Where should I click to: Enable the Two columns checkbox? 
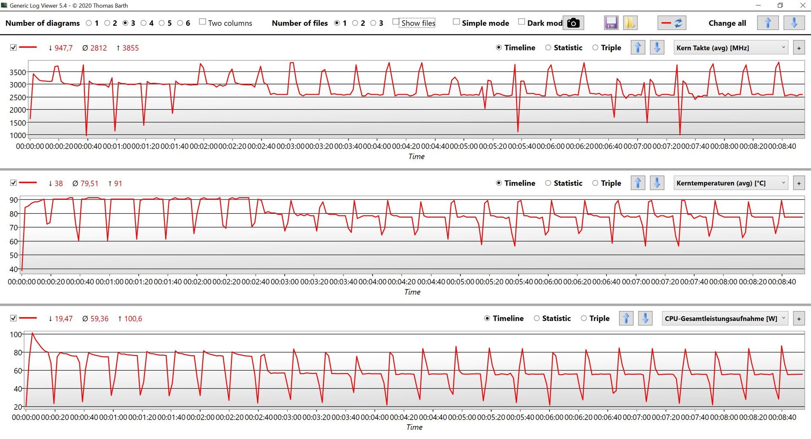203,22
